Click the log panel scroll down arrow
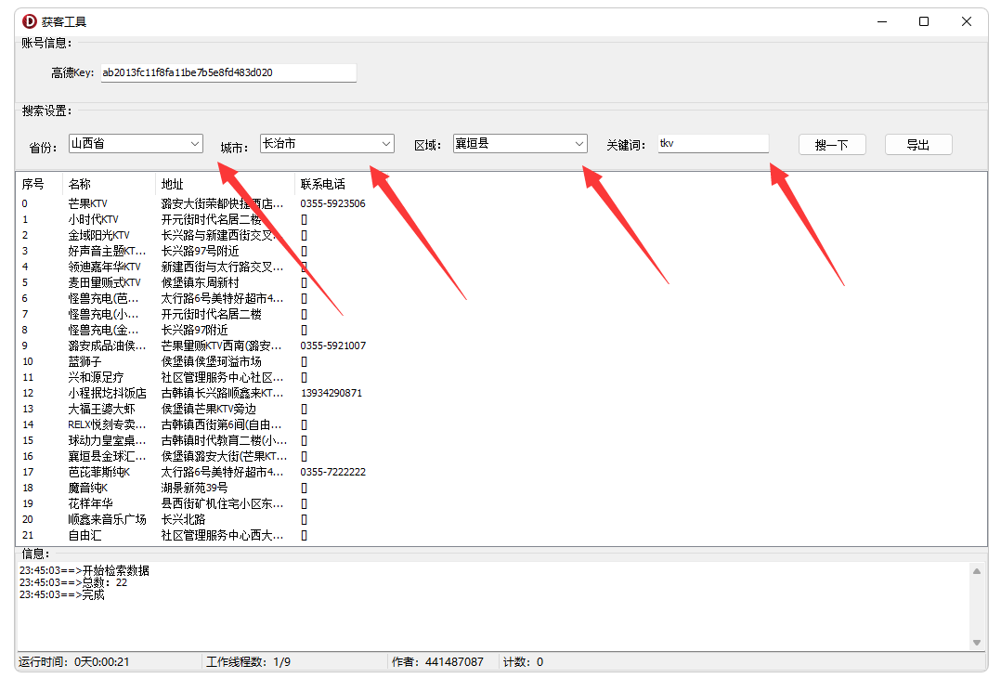The width and height of the screenshot is (1001, 678). click(x=976, y=643)
